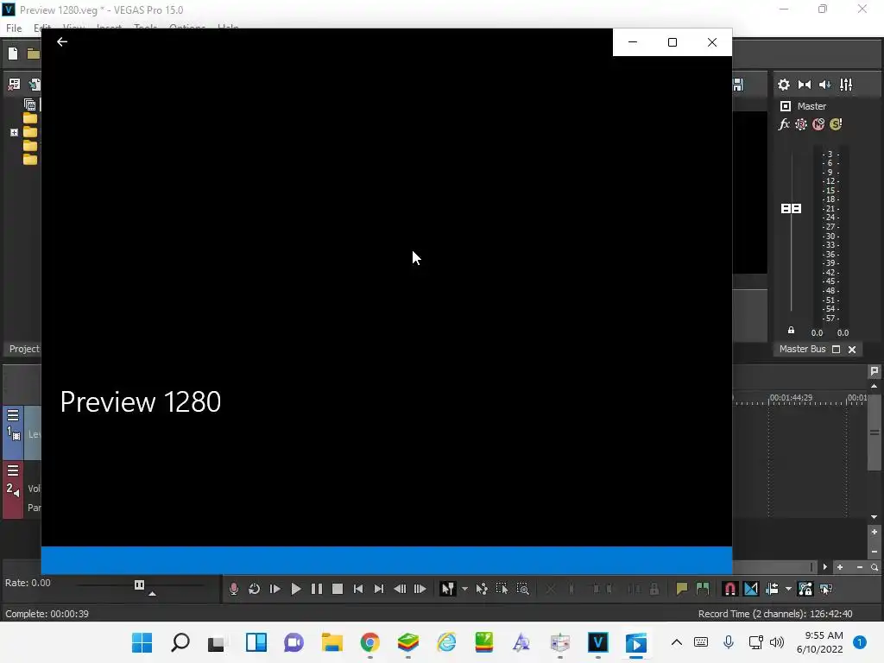Pause playback with the Pause button
884x663 pixels.
[x=317, y=589]
